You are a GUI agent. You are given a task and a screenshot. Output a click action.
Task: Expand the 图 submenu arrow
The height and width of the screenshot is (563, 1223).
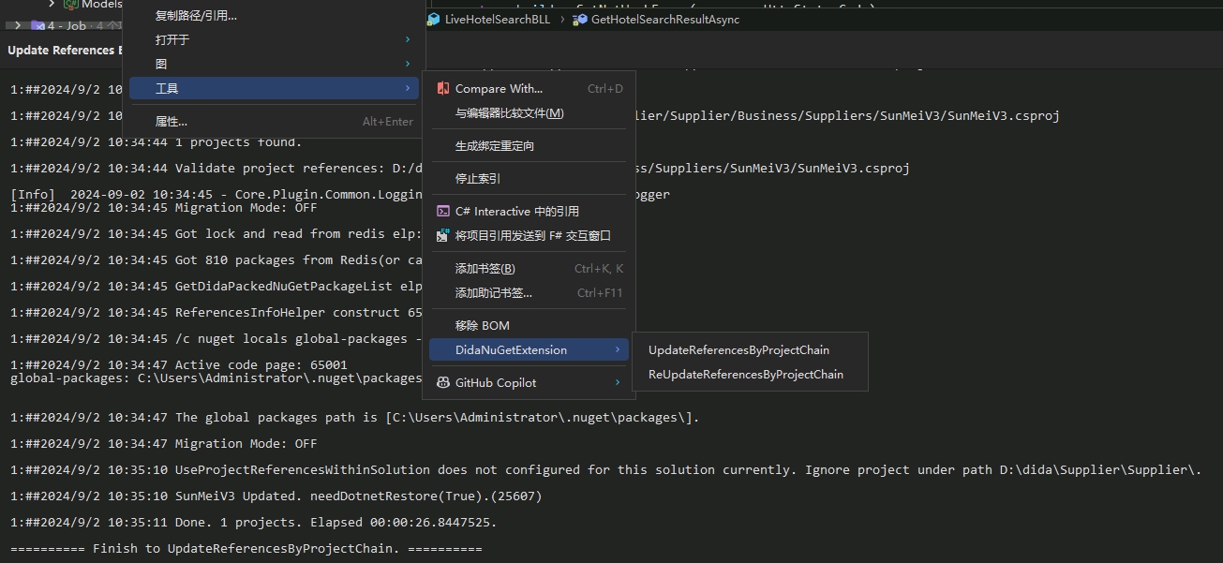pyautogui.click(x=408, y=64)
